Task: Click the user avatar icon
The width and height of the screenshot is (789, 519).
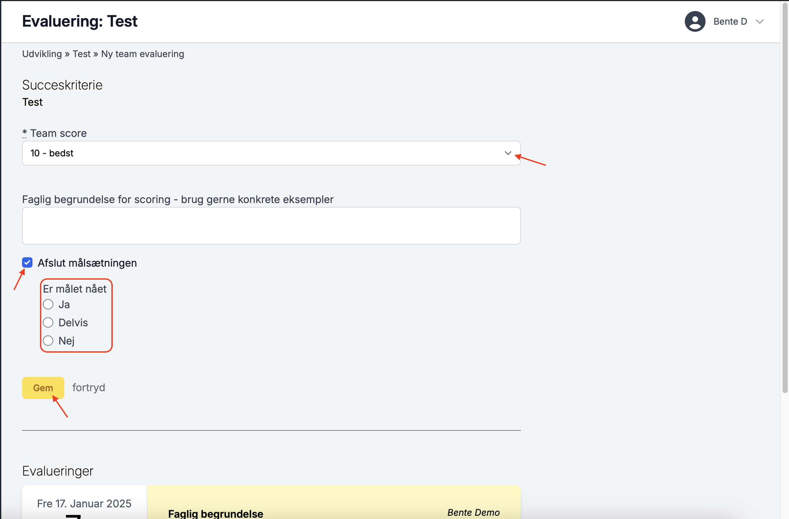Action: tap(695, 21)
